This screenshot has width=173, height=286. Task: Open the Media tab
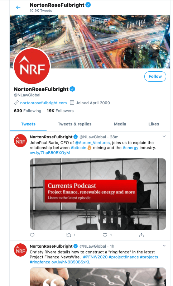pyautogui.click(x=120, y=124)
